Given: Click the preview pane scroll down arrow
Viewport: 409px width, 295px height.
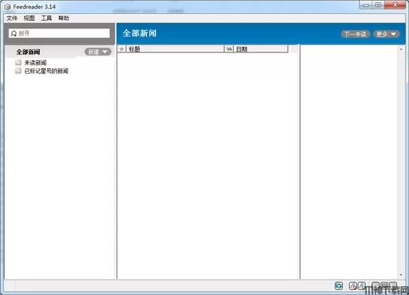Looking at the screenshot, I should pos(401,275).
